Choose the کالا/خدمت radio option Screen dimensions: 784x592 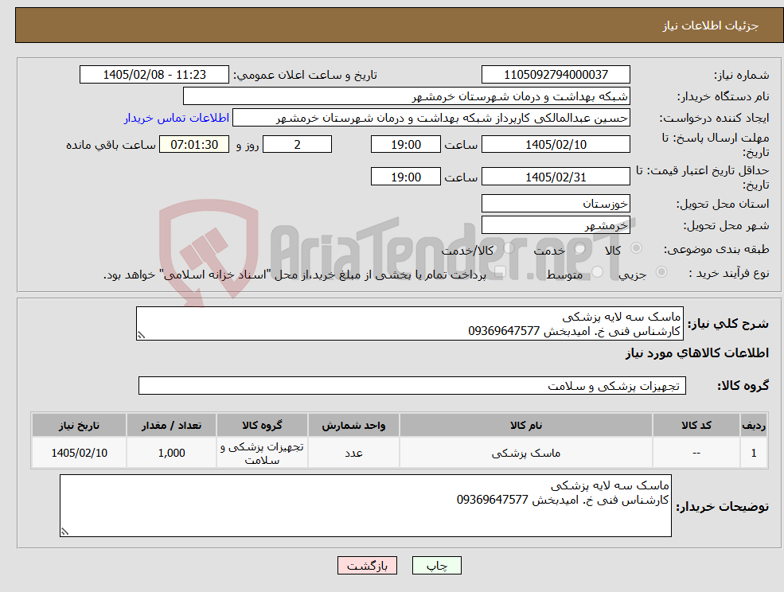point(509,248)
